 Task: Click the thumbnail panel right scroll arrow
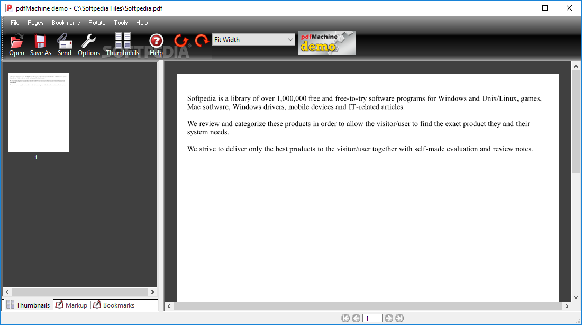[x=152, y=292]
